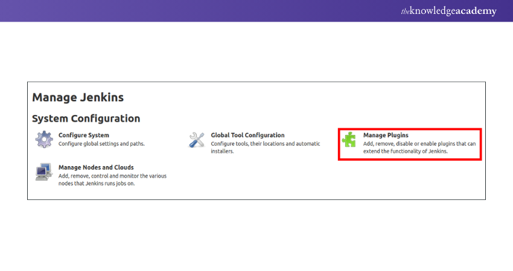Click the computer monitors Manage Nodes icon

(x=44, y=172)
